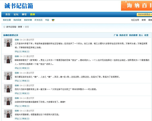Click avatar on the 04-15 post
This screenshot has width=152, height=121.
pos(8,88)
